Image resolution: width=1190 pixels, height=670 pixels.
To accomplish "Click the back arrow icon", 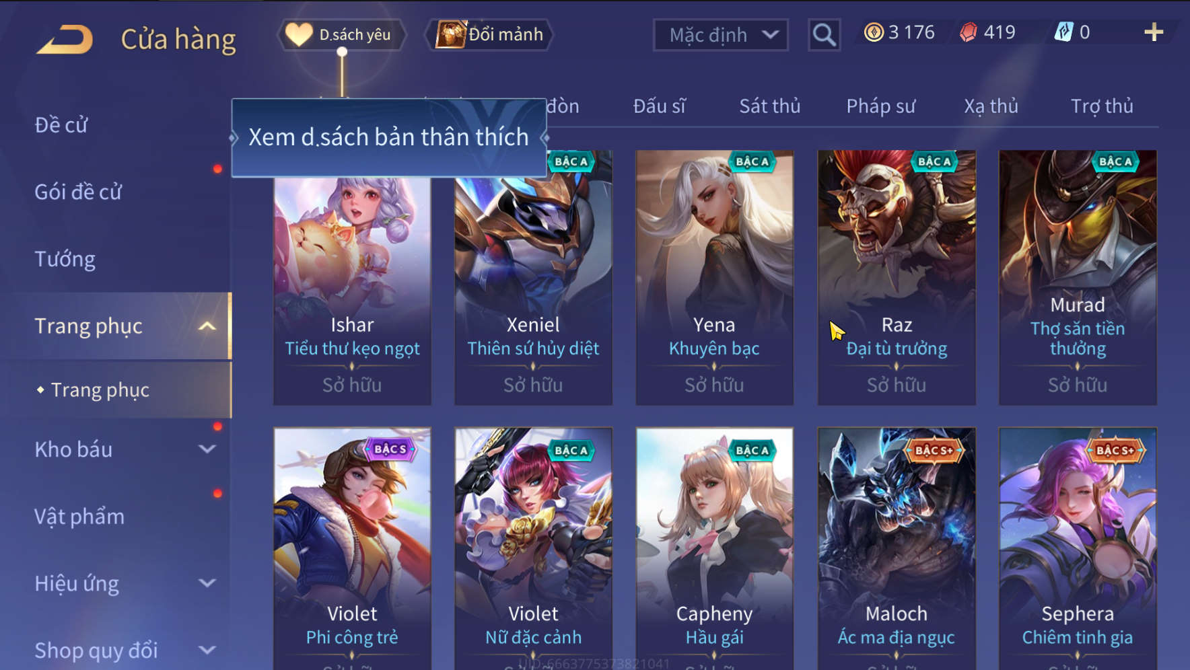I will (x=65, y=38).
